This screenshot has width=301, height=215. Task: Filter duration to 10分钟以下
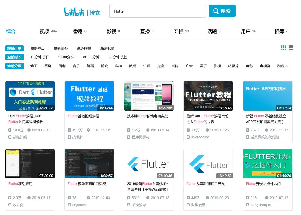coord(39,57)
